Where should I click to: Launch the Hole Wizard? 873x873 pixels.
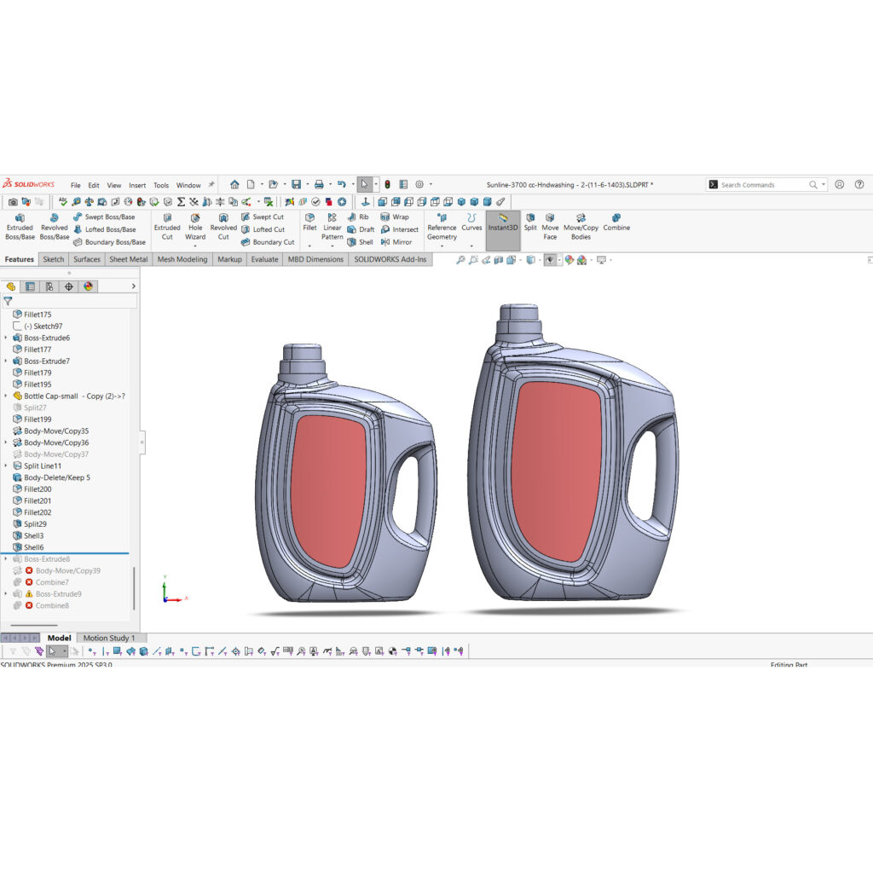(x=195, y=227)
